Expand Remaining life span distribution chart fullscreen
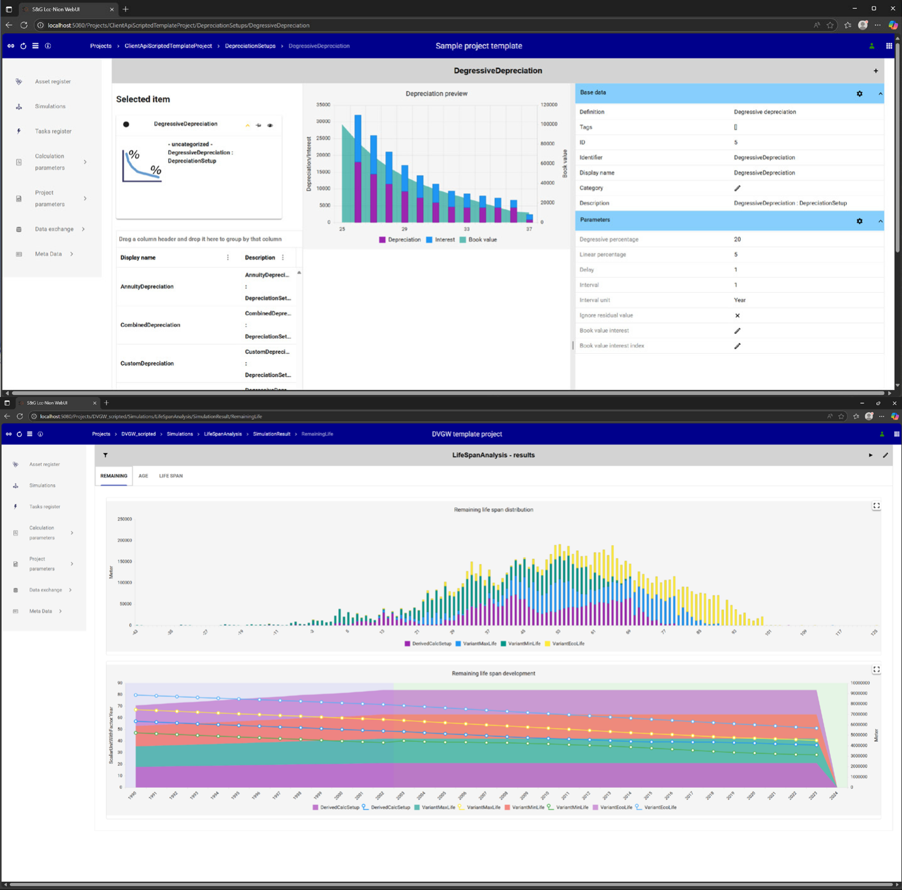Screen dimensions: 902x890 [x=876, y=506]
